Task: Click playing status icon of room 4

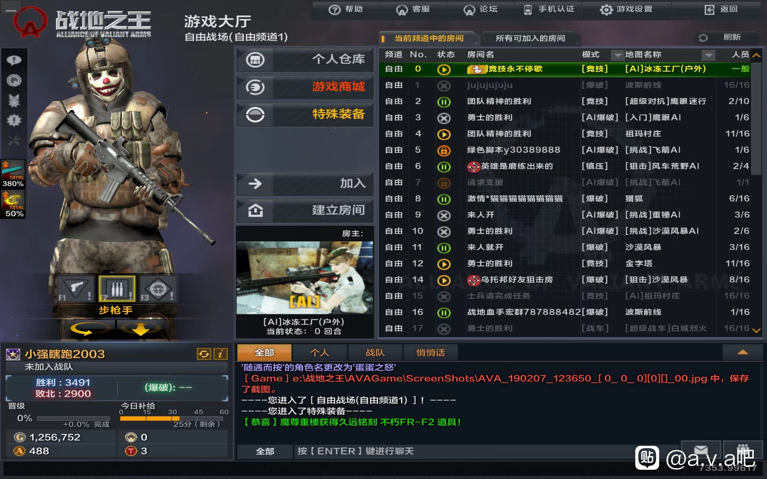Action: tap(444, 135)
